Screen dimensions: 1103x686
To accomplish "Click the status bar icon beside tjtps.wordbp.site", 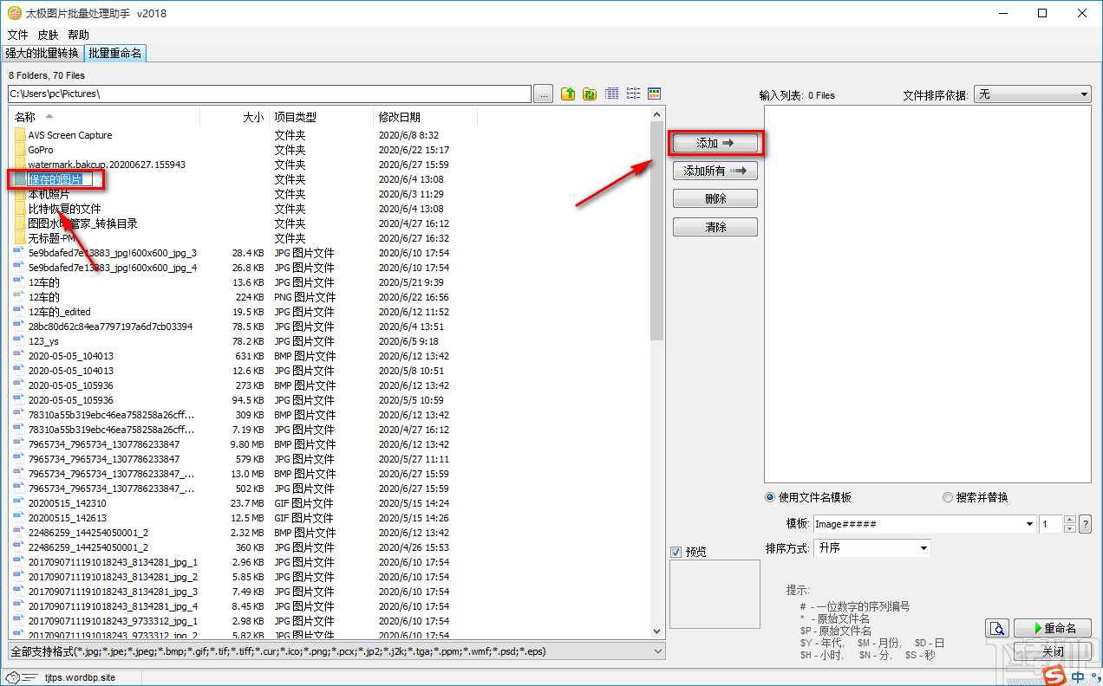I will [12, 677].
